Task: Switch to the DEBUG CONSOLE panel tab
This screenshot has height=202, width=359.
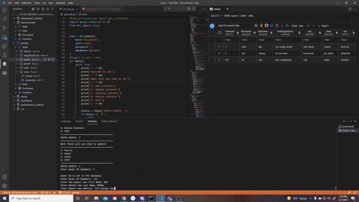Action: coord(110,121)
